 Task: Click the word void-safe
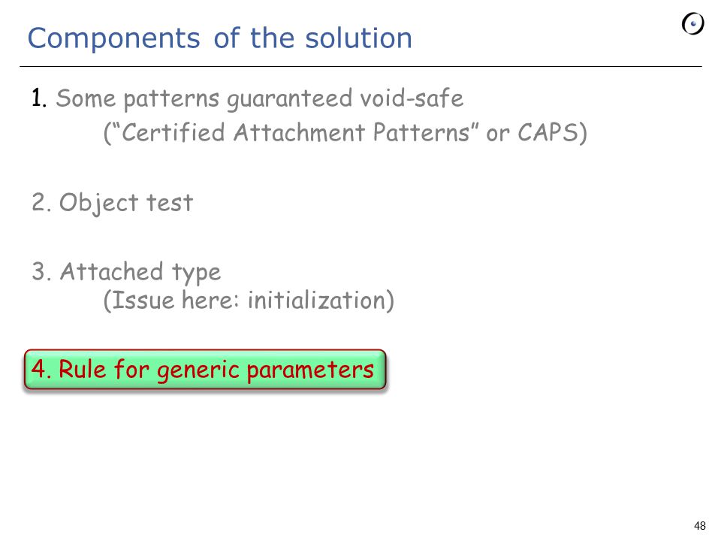pyautogui.click(x=412, y=98)
